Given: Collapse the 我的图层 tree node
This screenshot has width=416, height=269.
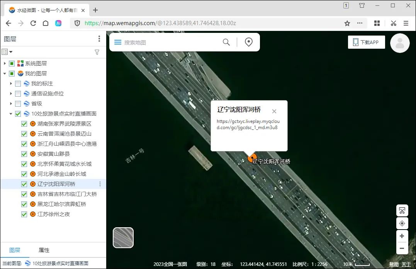Looking at the screenshot, I should tap(5, 73).
